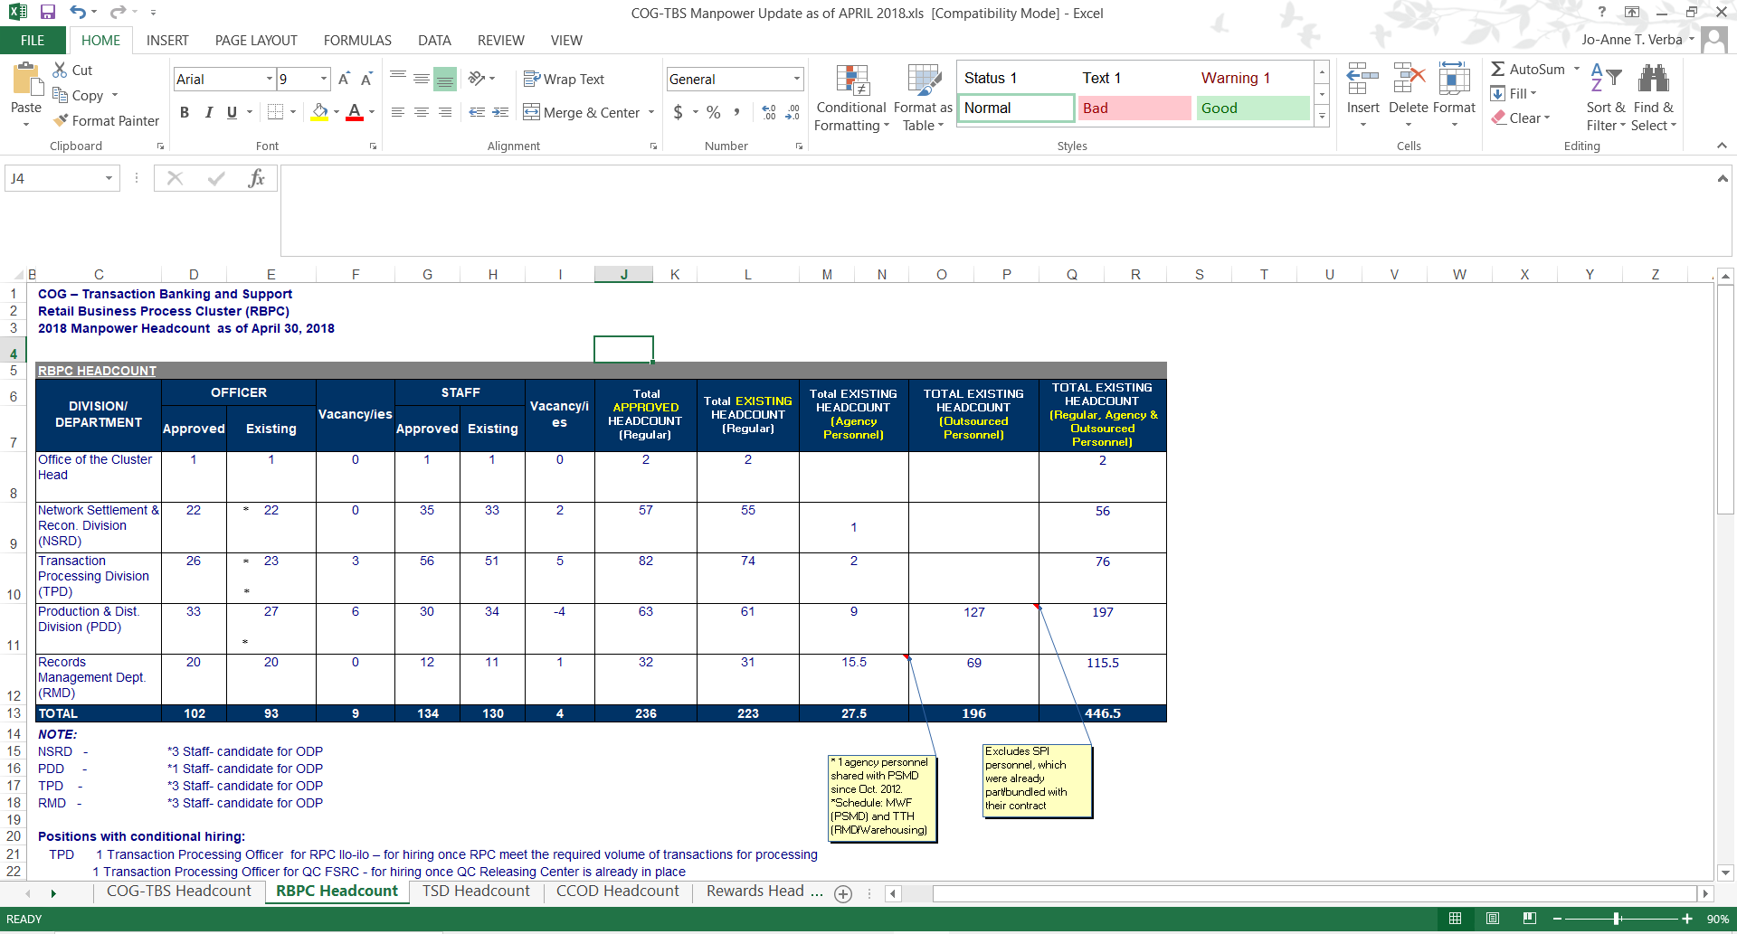Click the Save icon in quick access toolbar
Image resolution: width=1737 pixels, height=934 pixels.
point(47,13)
